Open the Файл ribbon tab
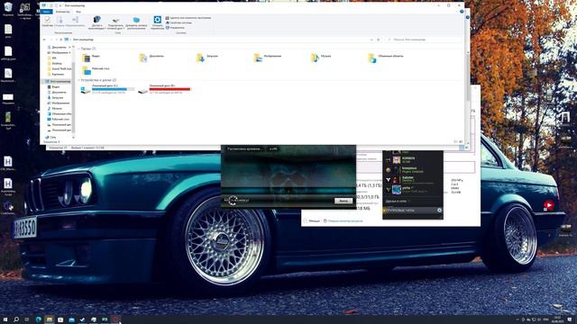This screenshot has width=577, height=324. [x=46, y=12]
